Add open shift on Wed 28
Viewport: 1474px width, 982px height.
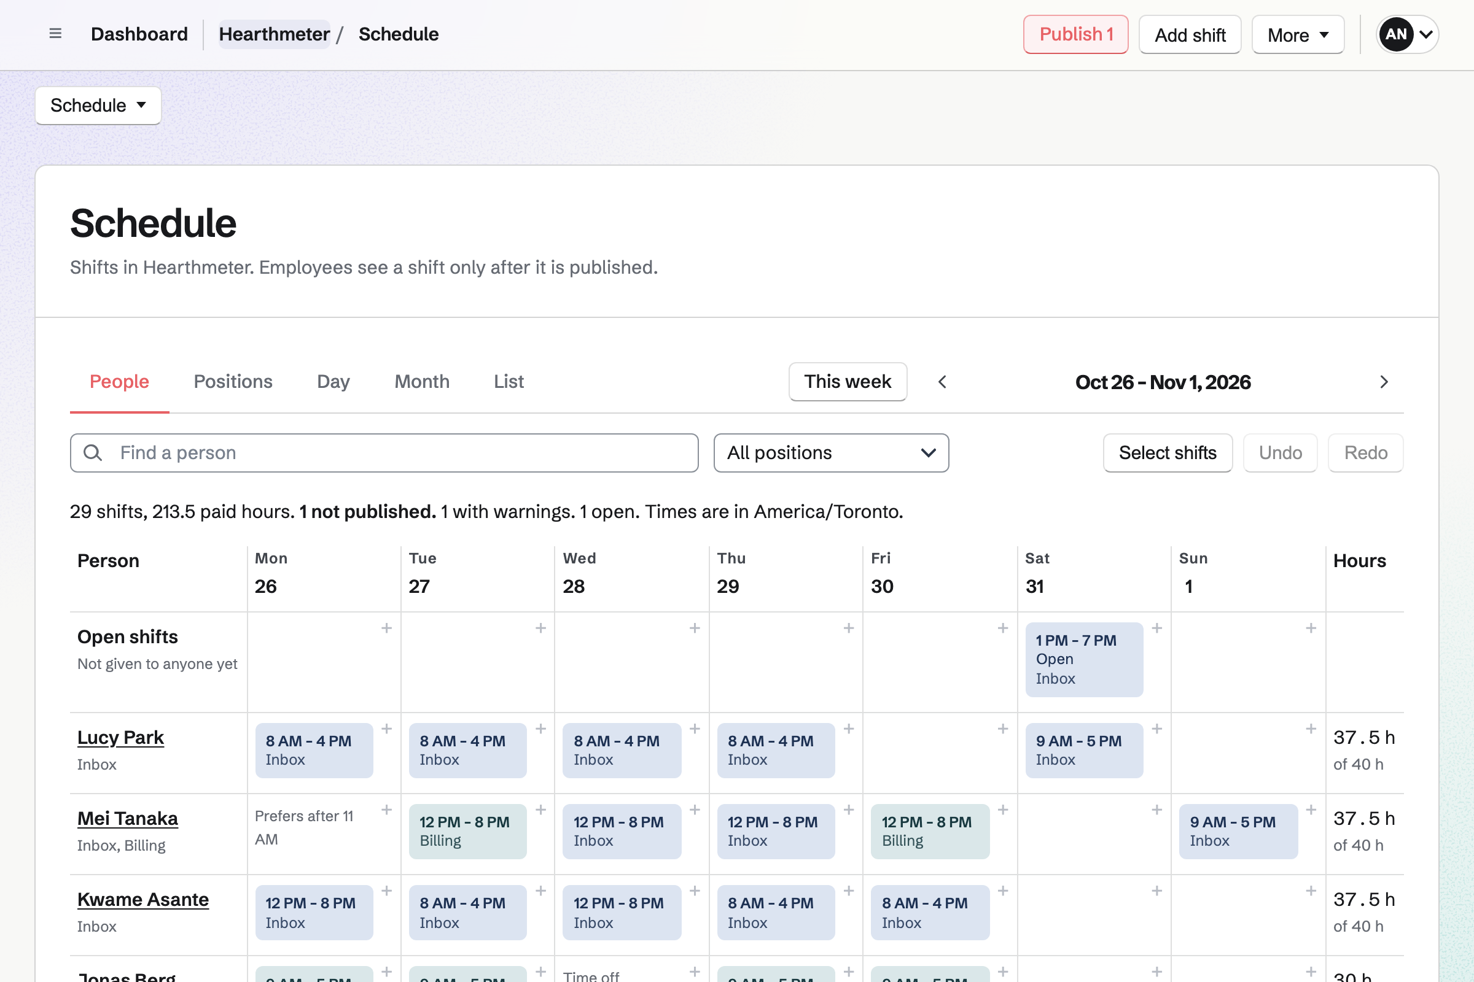(x=695, y=628)
